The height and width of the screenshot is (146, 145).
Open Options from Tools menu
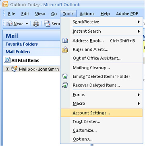pyautogui.click(x=101, y=139)
